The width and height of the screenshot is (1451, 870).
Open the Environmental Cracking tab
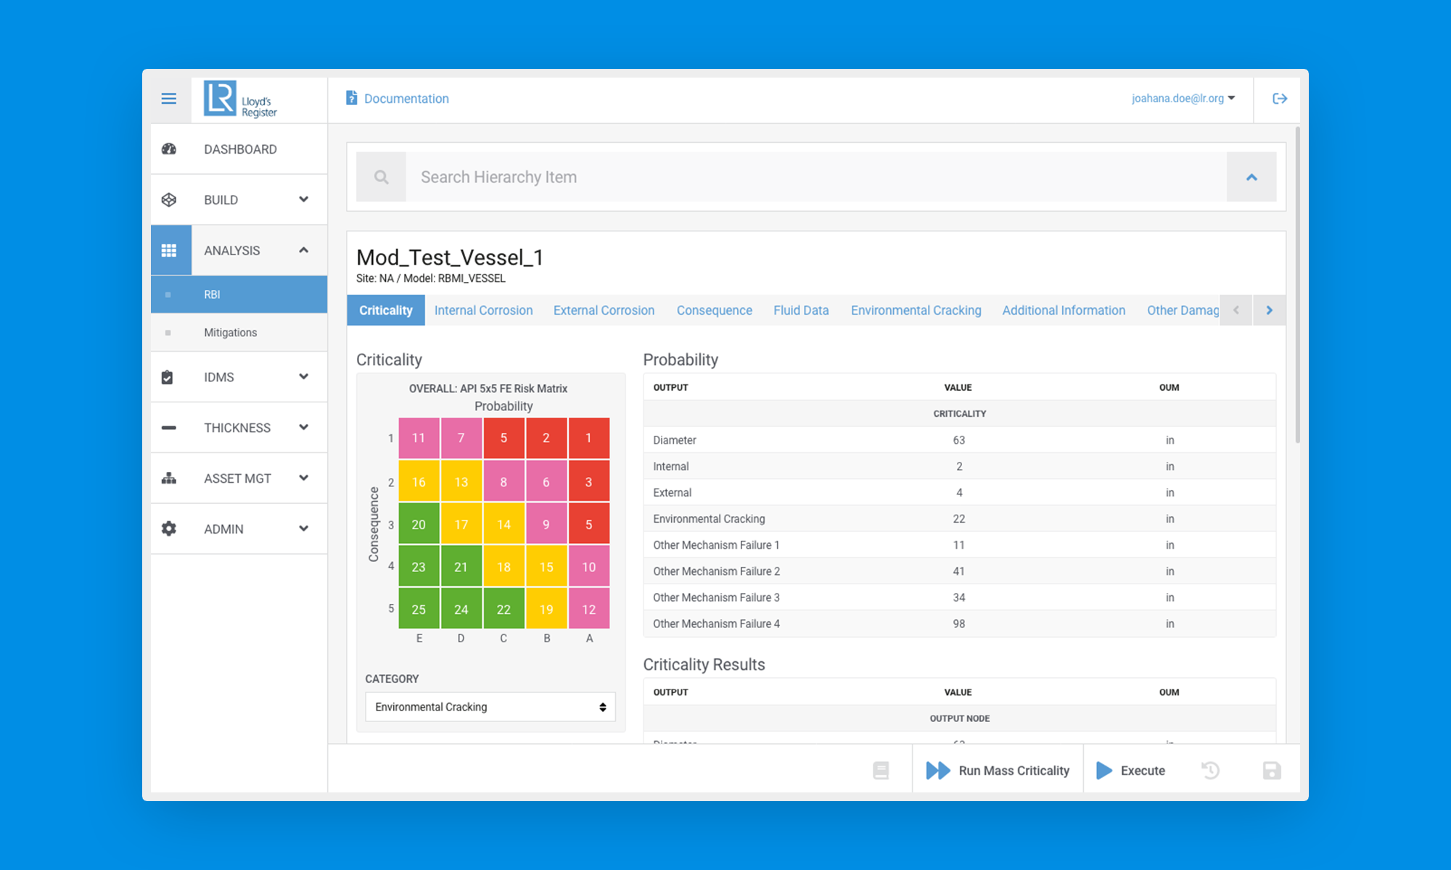coord(916,310)
